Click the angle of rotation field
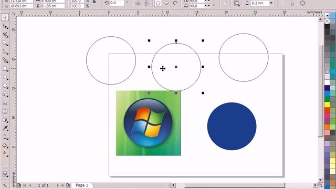 (x=117, y=3)
